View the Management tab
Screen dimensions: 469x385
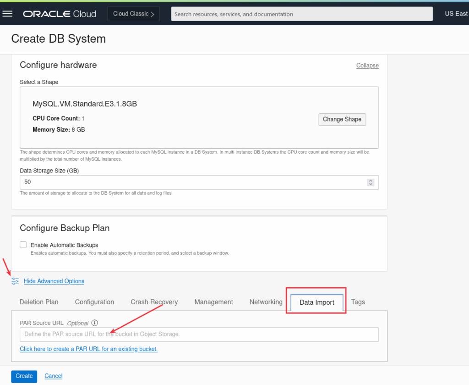click(x=213, y=302)
